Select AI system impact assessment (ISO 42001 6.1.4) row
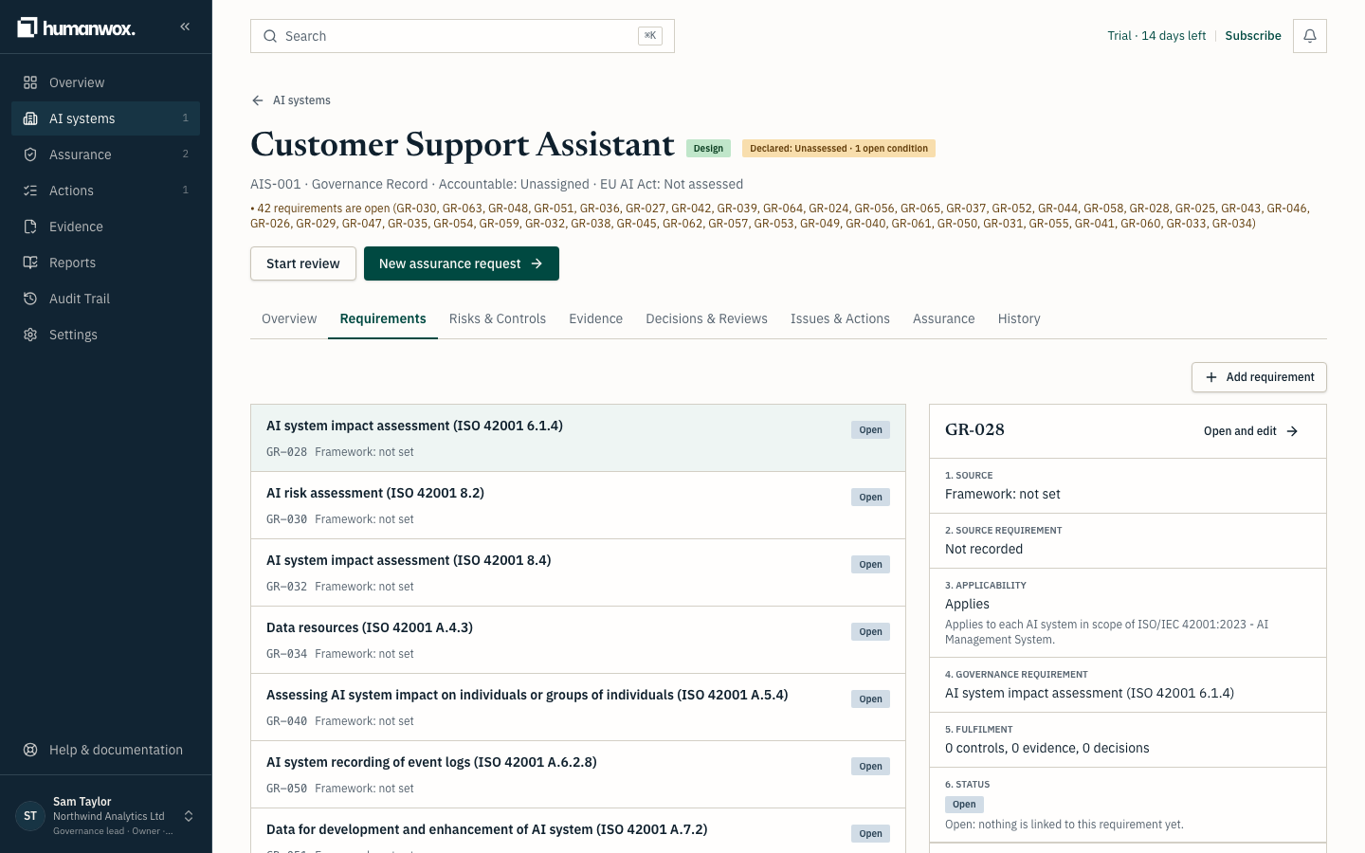This screenshot has height=853, width=1365. 578,438
